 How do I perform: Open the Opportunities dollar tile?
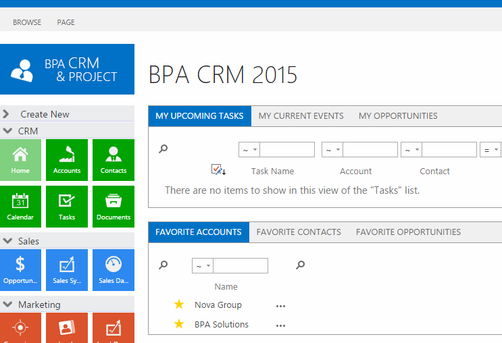tap(20, 269)
